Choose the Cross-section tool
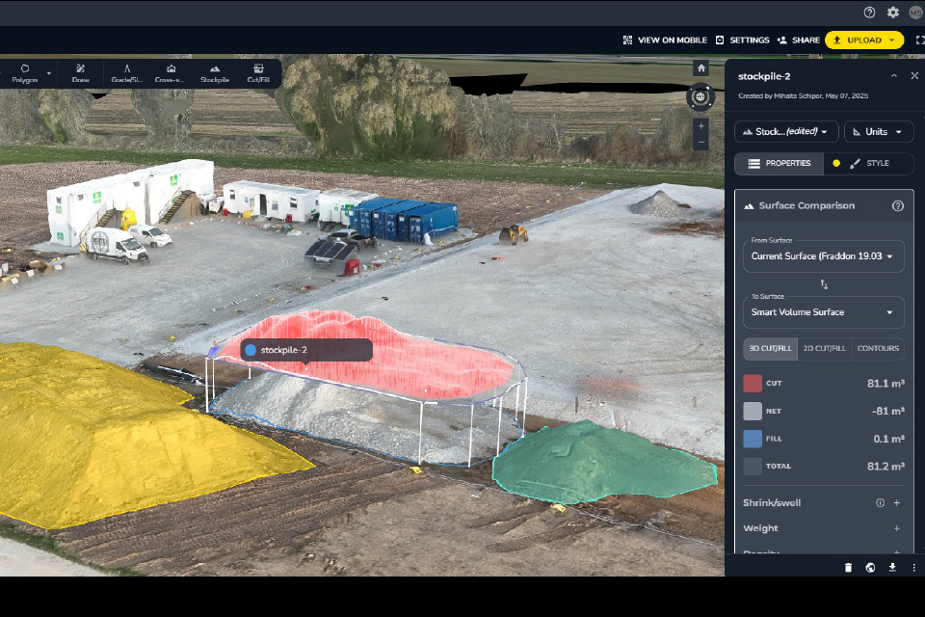The image size is (925, 617). point(171,73)
